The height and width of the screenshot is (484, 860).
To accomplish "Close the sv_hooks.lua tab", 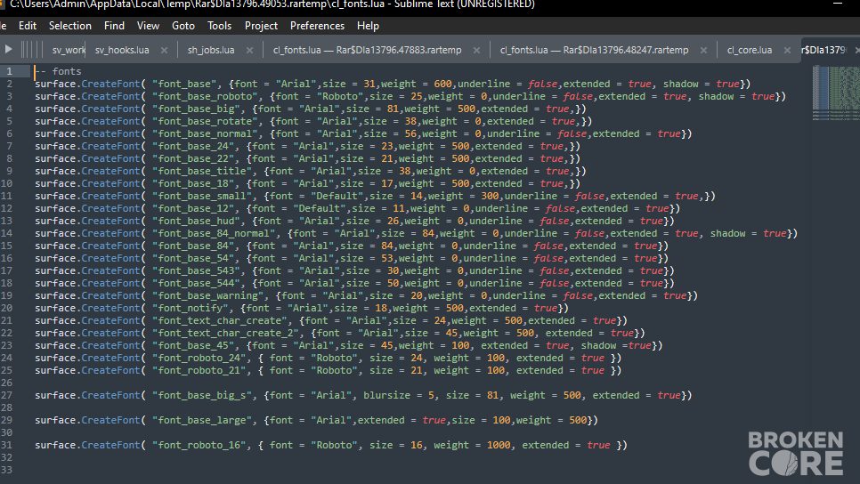I will pos(164,50).
